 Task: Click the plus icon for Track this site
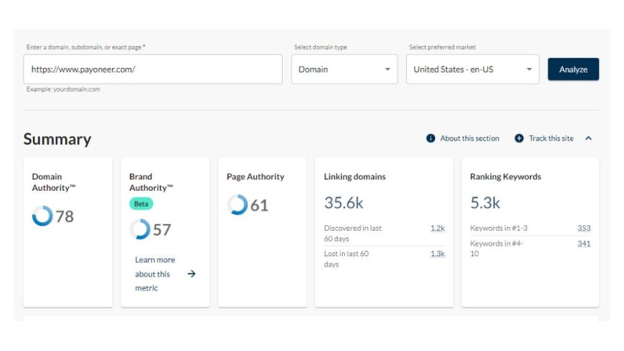pyautogui.click(x=519, y=139)
